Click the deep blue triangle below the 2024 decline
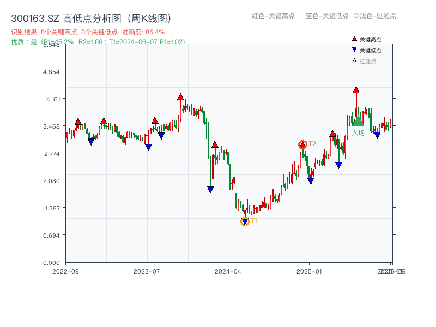The image size is (436, 327). point(210,189)
